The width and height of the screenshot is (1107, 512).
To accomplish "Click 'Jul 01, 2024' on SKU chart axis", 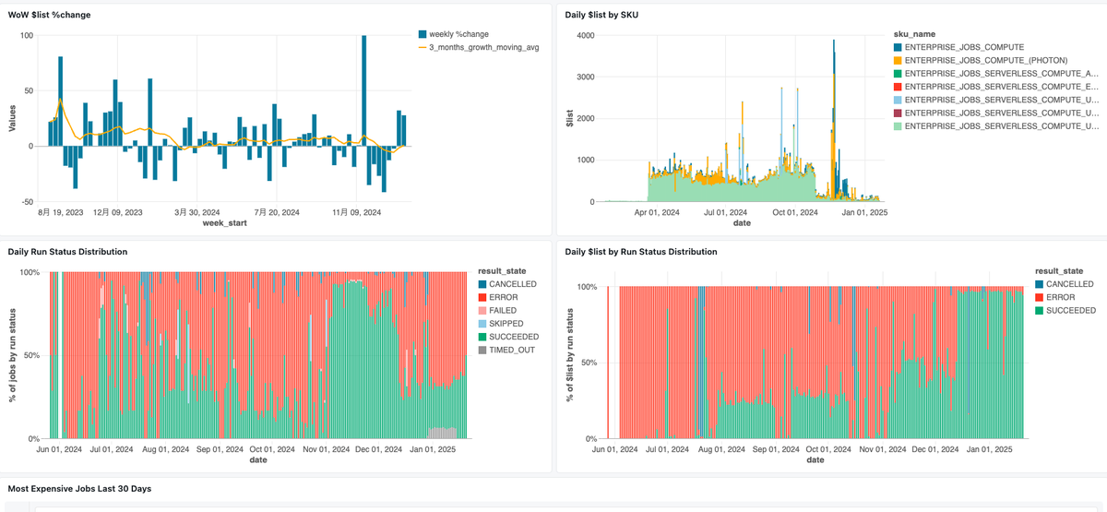I will [x=724, y=212].
